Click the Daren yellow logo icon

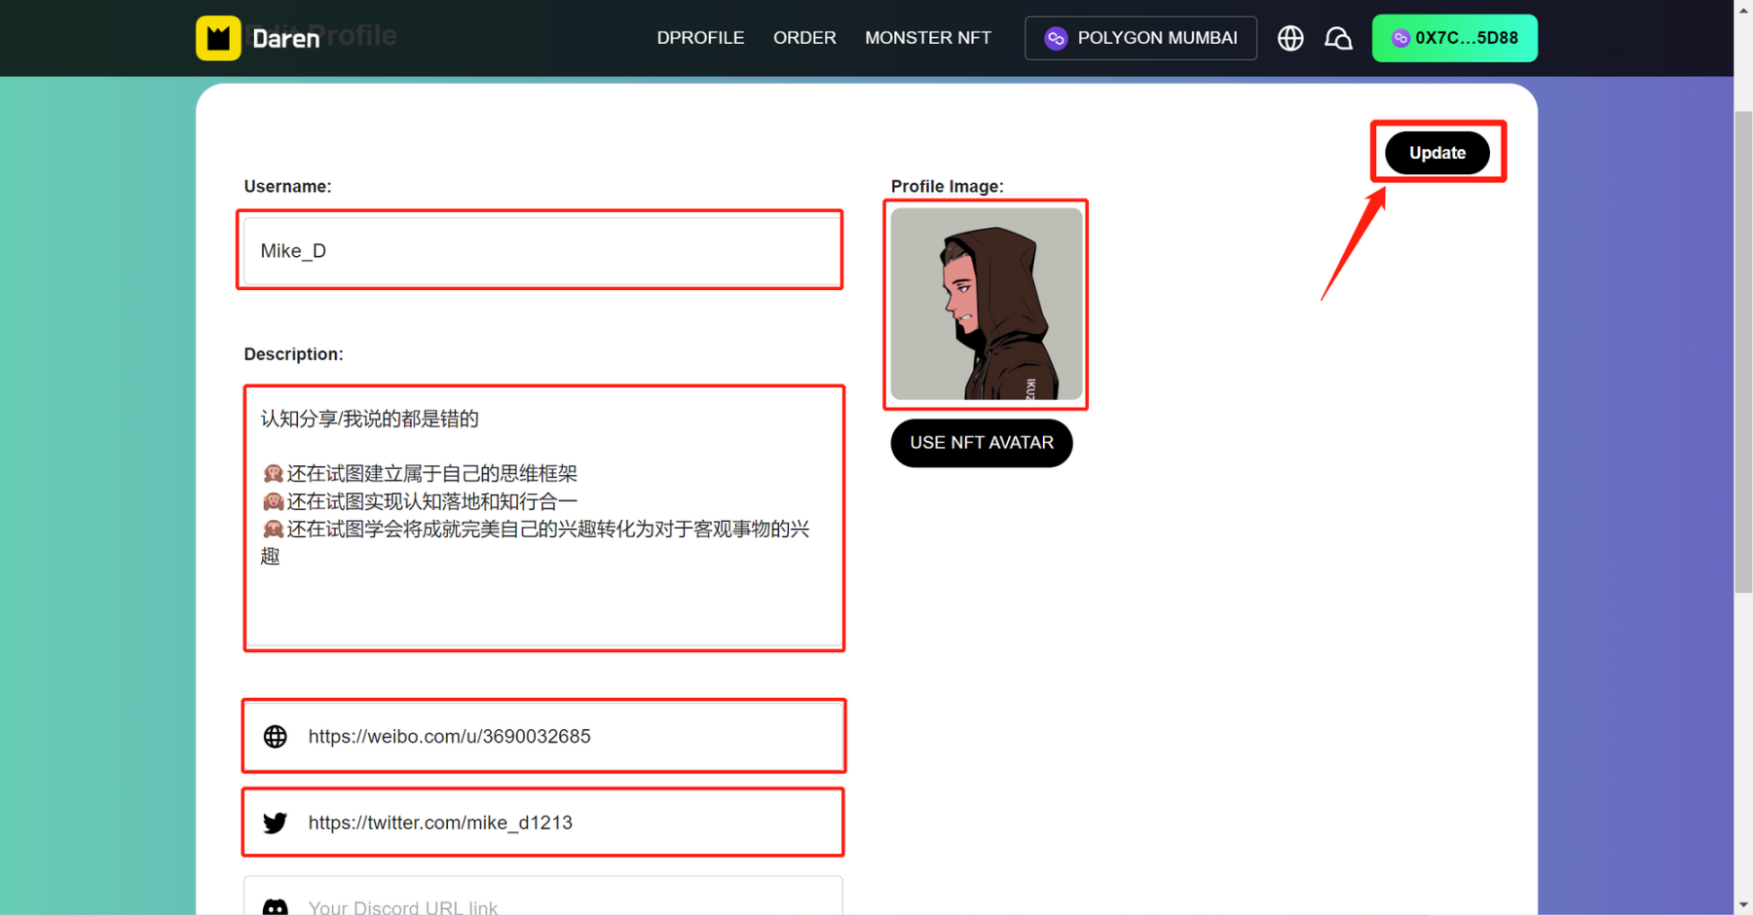[x=218, y=38]
